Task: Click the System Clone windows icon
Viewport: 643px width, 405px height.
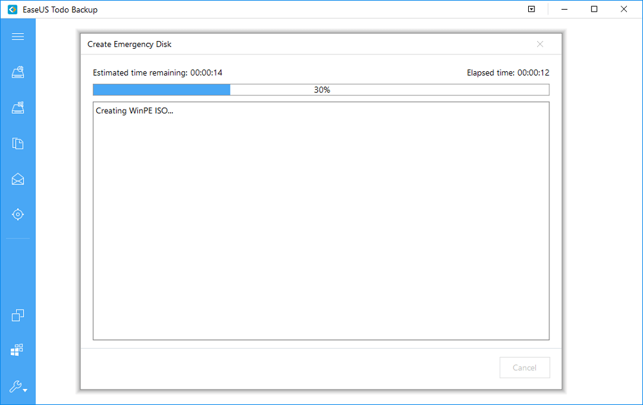Action: (x=17, y=350)
